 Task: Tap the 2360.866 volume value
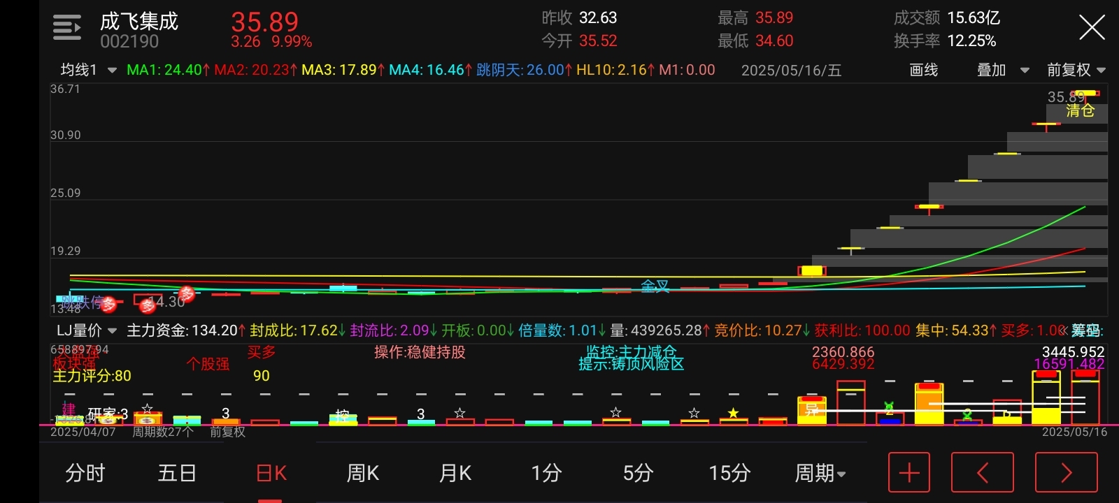click(x=843, y=351)
